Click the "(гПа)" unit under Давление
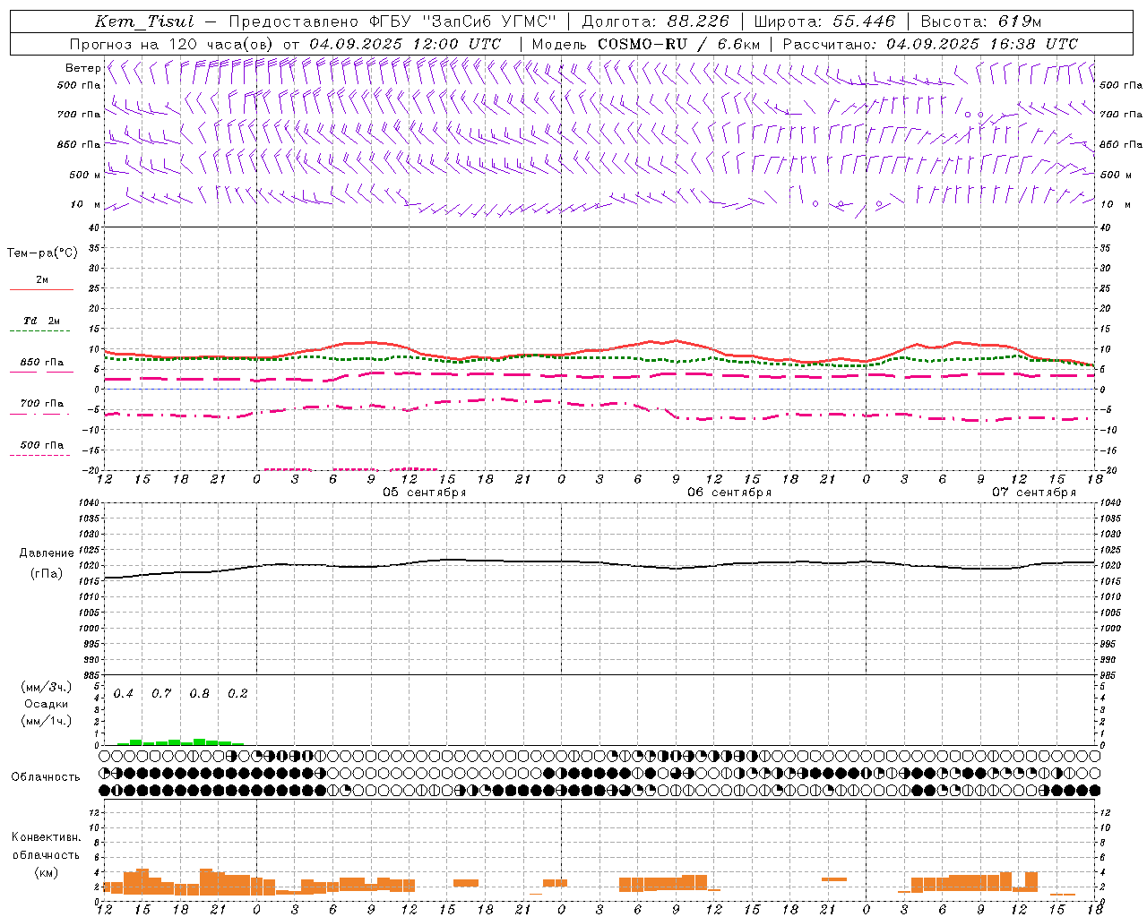Viewport: 1147px width, 917px height. tap(47, 574)
